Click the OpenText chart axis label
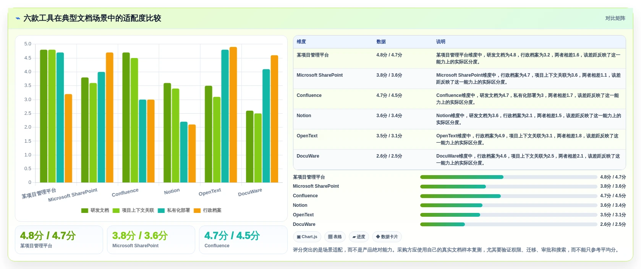Viewport: 641px width, 269px height. (x=210, y=192)
